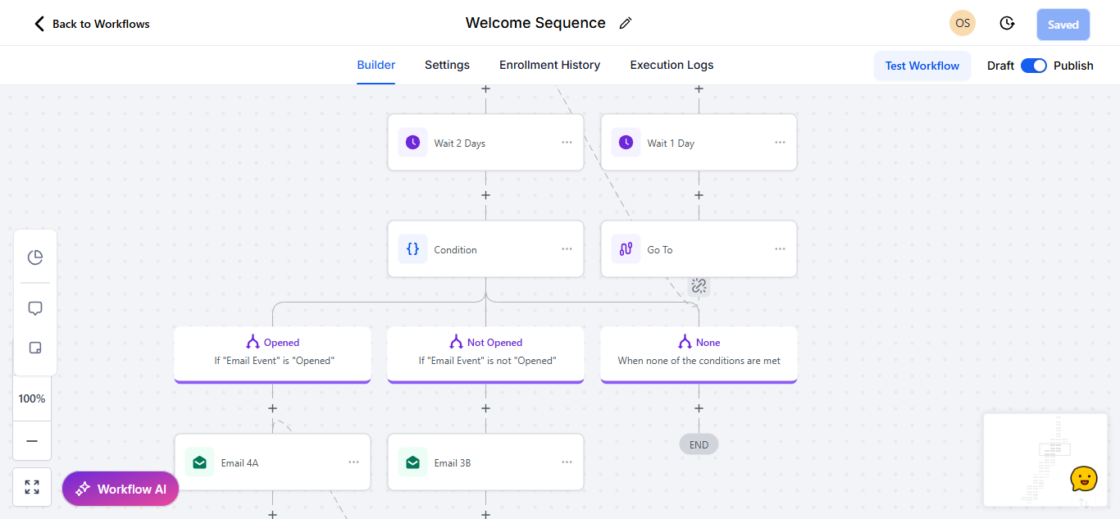This screenshot has height=519, width=1120.
Task: Open Wait 1 Day options menu
Action: 780,143
